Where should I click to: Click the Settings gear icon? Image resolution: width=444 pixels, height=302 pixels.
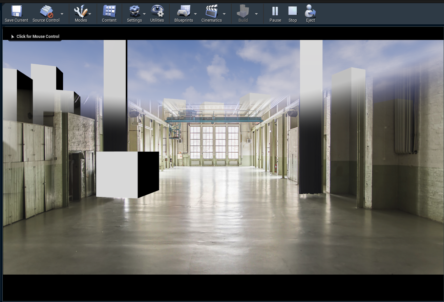tap(134, 12)
